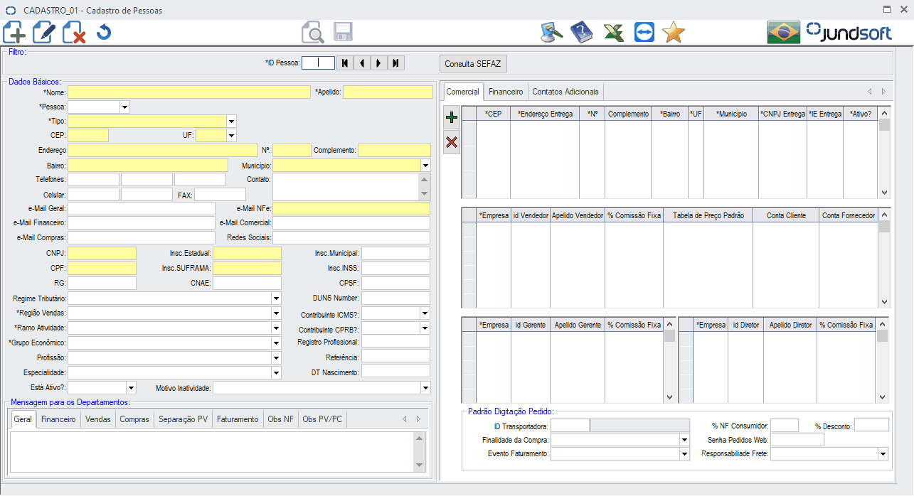Open the Responsabilidade Frete dropdown
The image size is (914, 496).
pyautogui.click(x=883, y=454)
